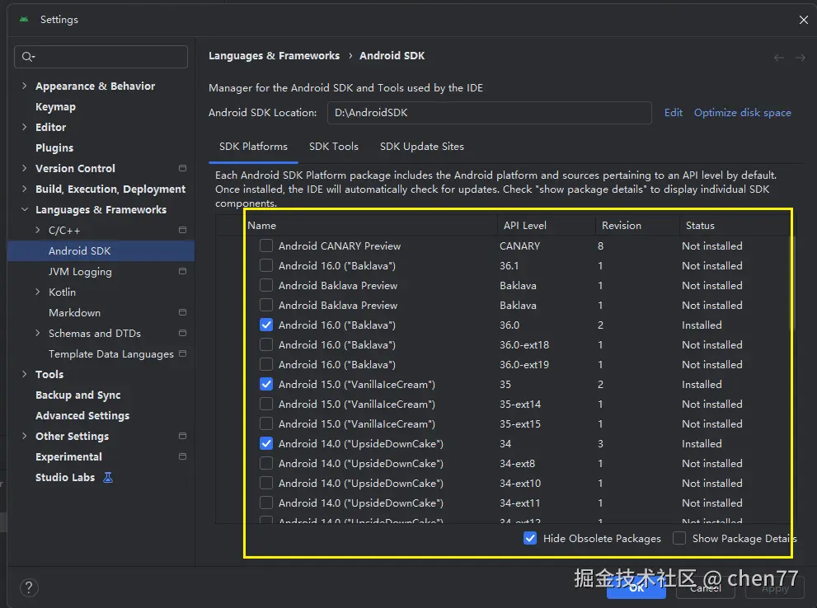This screenshot has height=608, width=817.
Task: Check Android 14.0 34-ext8 checkbox
Action: [x=266, y=463]
